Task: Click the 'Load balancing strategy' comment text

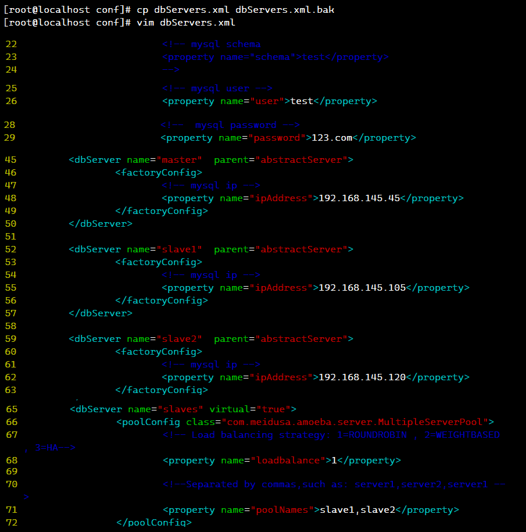Action: (260, 435)
